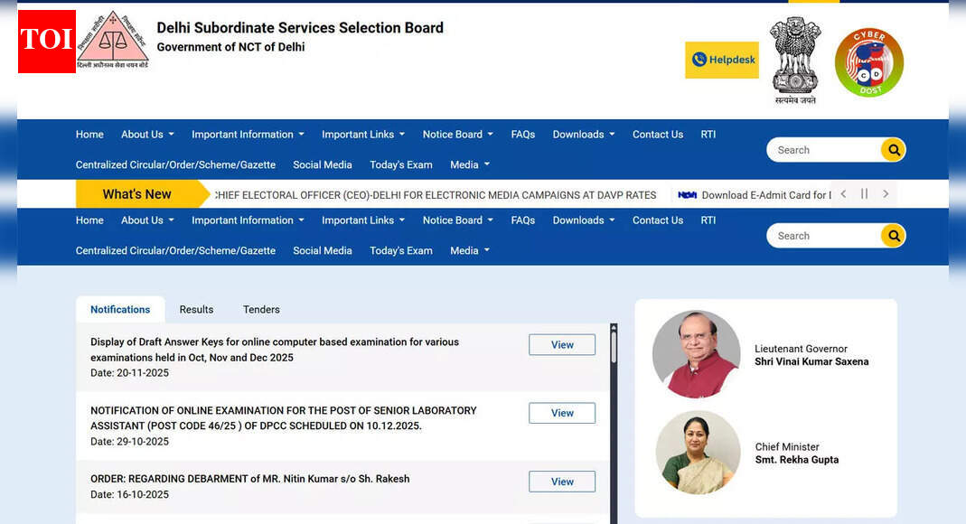Viewport: 966px width, 524px height.
Task: Go to next scrolling announcement
Action: pos(886,193)
